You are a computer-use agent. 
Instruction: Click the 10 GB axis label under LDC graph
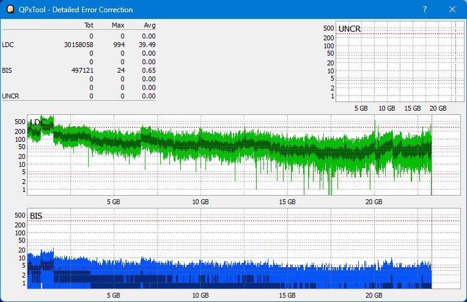pyautogui.click(x=200, y=202)
